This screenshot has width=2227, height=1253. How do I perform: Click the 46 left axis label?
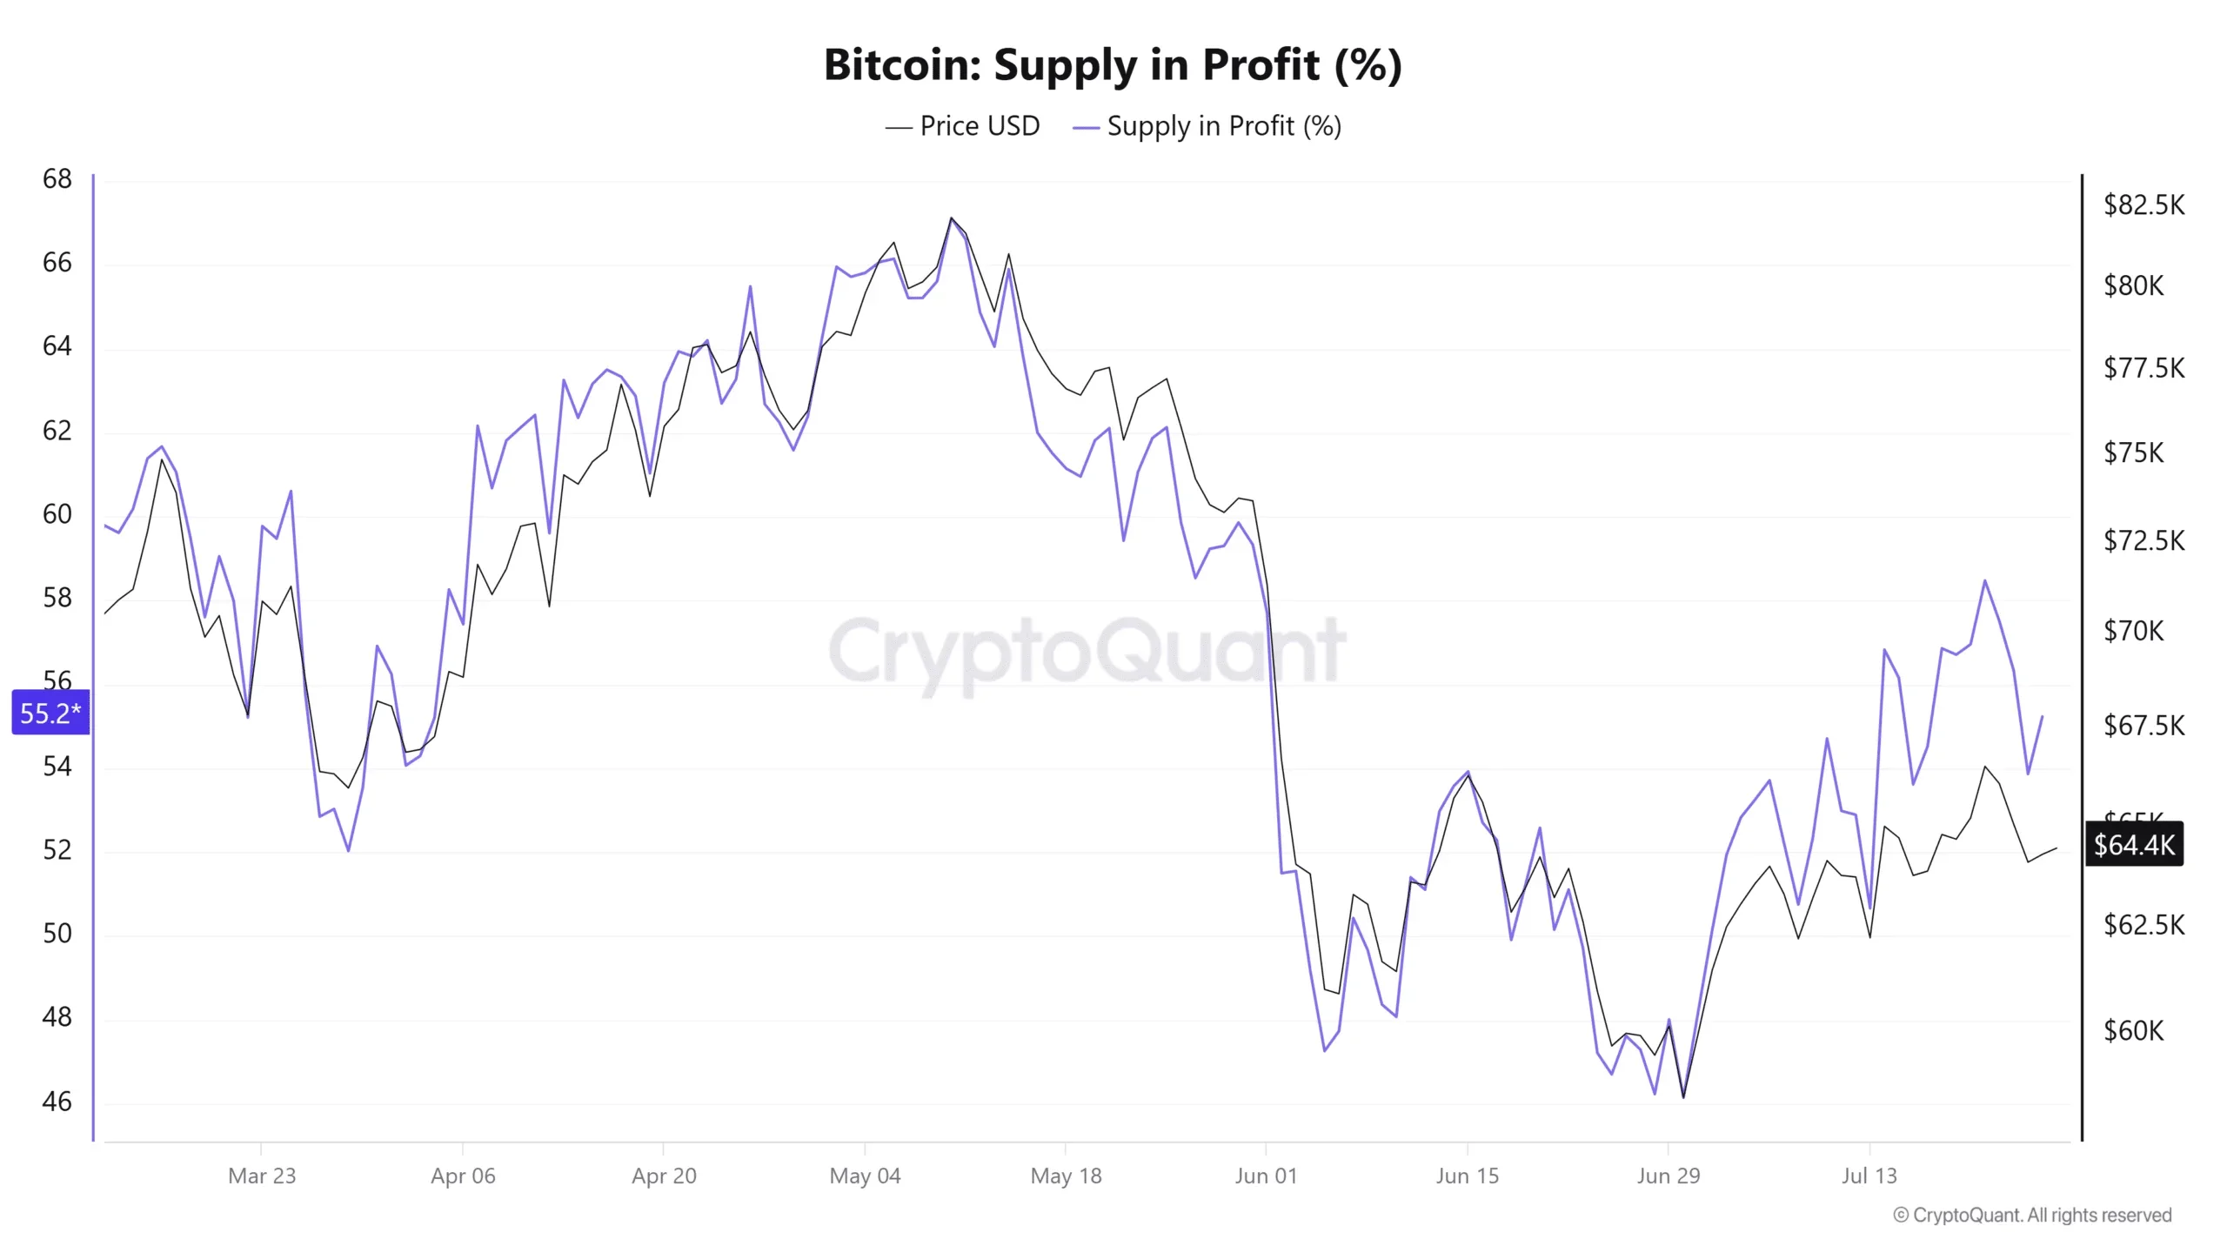[x=57, y=1102]
